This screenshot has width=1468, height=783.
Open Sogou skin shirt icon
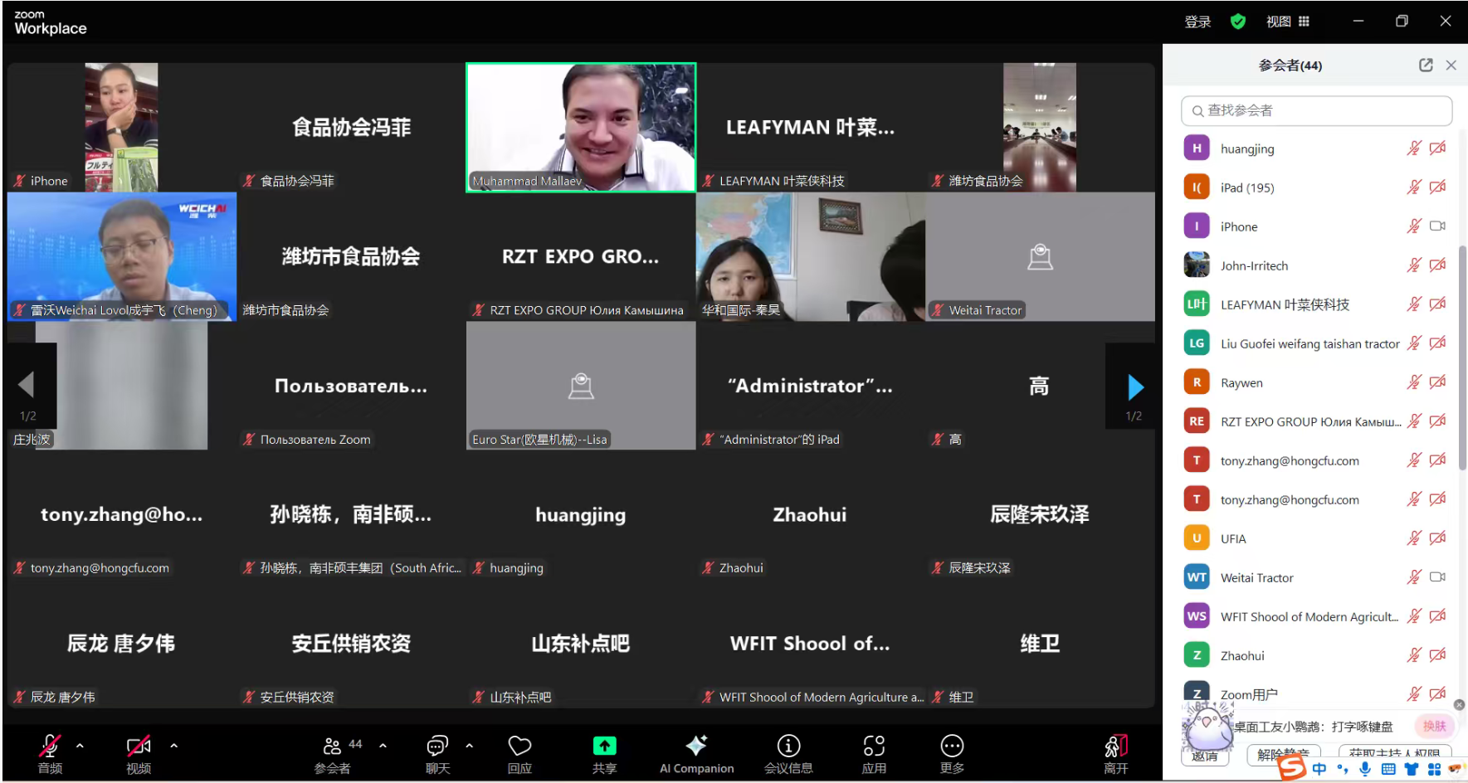[1411, 769]
